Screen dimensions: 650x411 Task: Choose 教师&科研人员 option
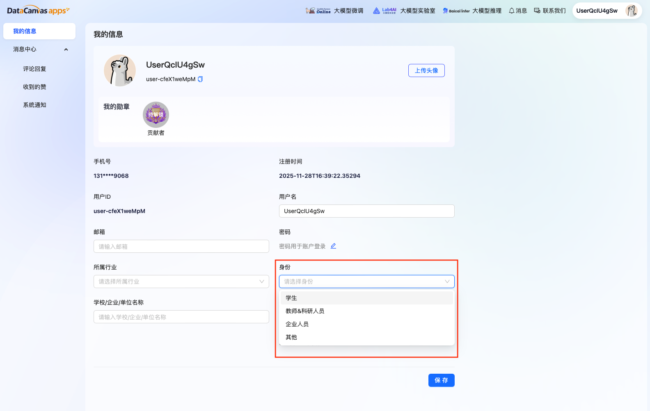[x=305, y=311]
